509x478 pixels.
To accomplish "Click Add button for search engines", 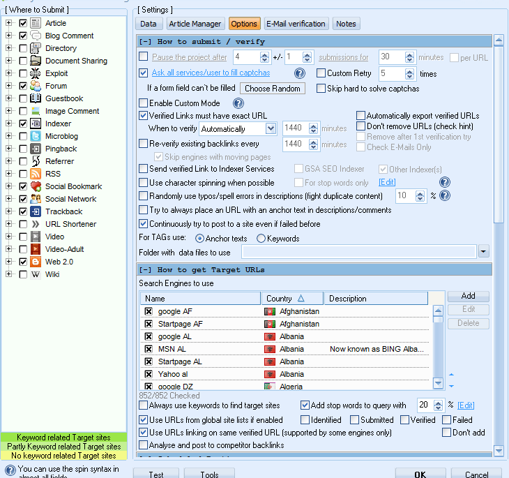I will coord(468,296).
